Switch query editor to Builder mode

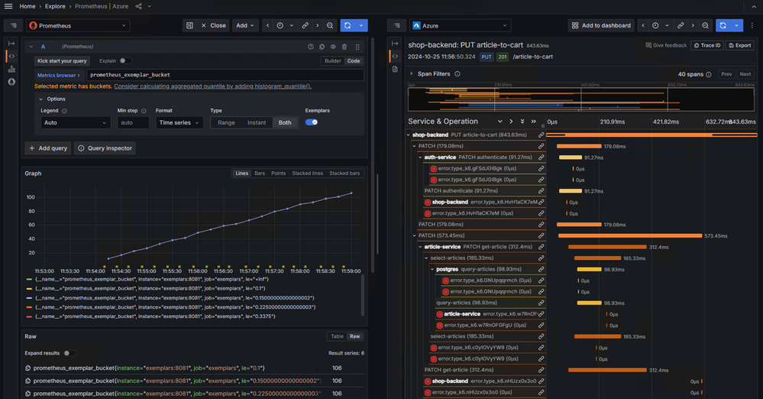tap(333, 61)
